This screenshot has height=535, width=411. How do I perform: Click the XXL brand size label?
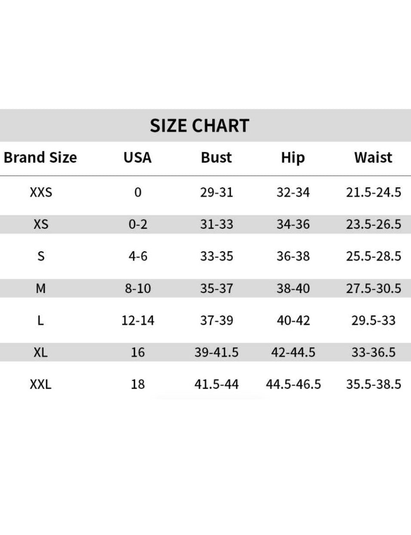coord(41,384)
